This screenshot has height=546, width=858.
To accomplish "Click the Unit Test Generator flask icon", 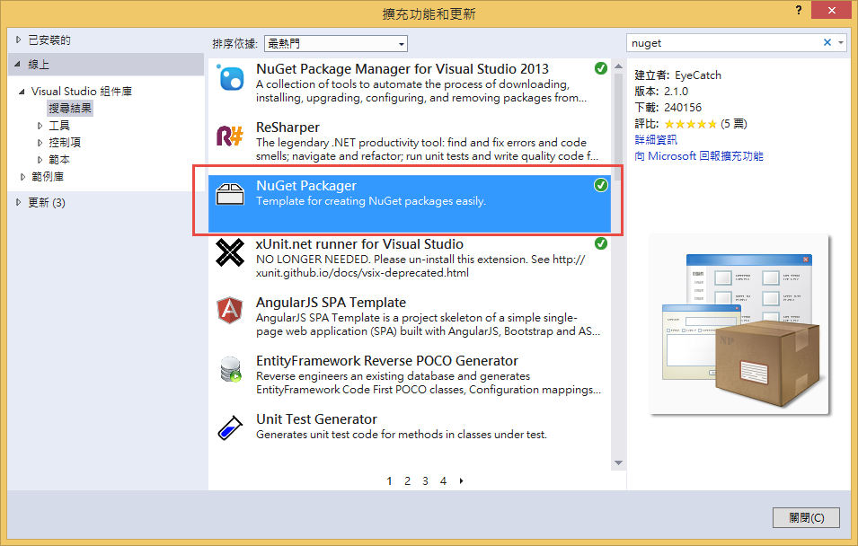I will pos(230,427).
